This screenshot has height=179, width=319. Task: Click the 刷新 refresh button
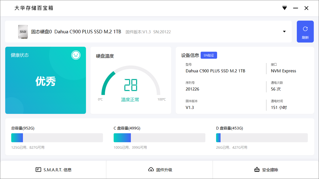[305, 32]
